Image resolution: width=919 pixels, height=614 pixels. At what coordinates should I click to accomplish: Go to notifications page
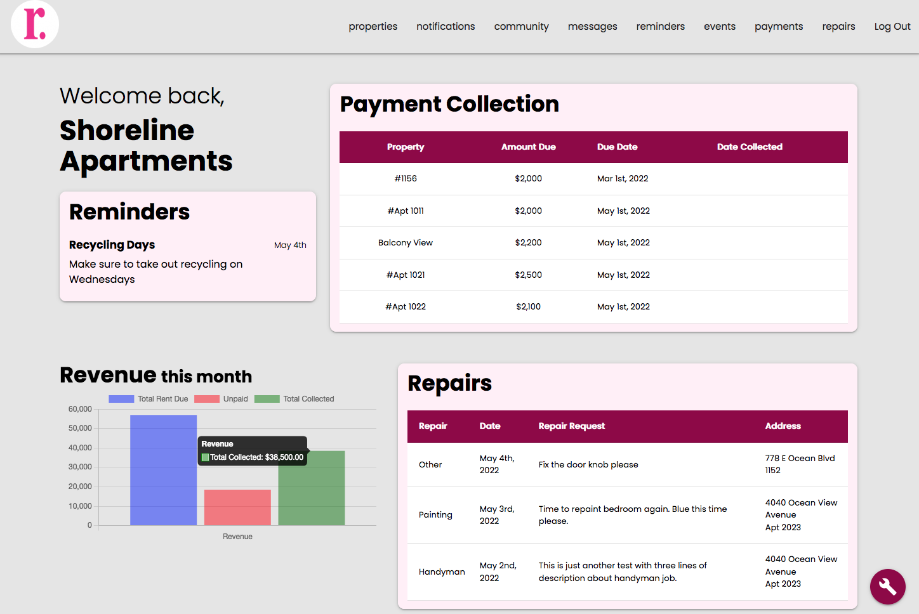(x=446, y=27)
